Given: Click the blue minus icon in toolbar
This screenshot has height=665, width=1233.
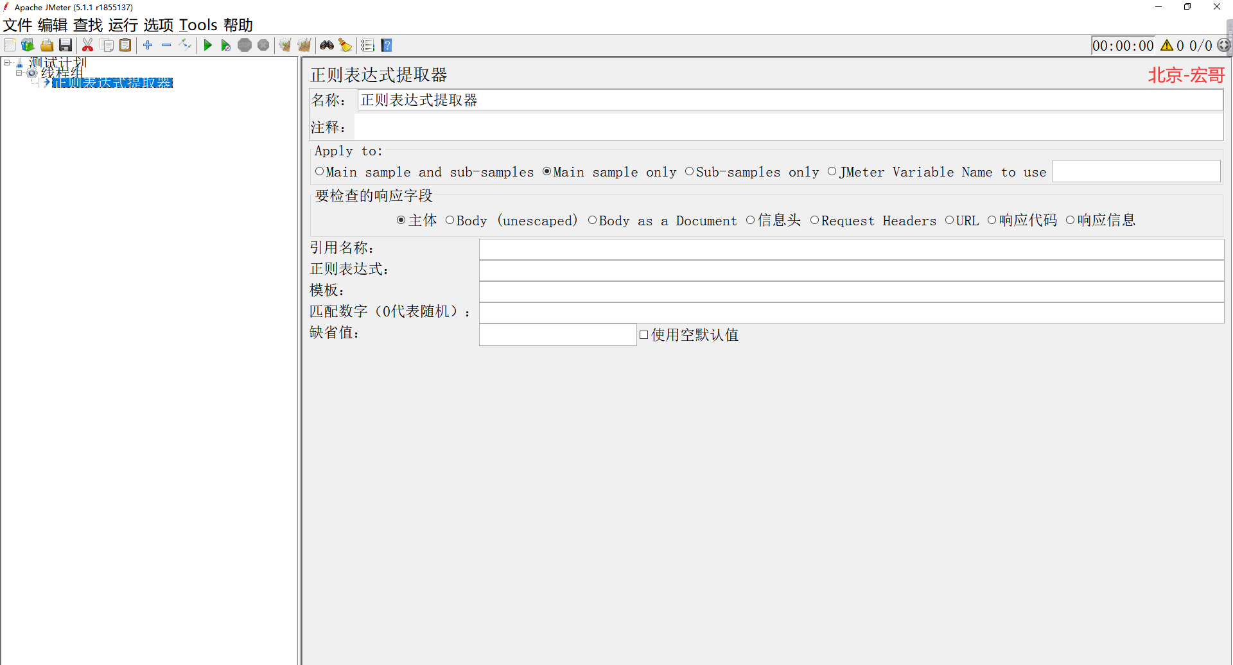Looking at the screenshot, I should [166, 45].
